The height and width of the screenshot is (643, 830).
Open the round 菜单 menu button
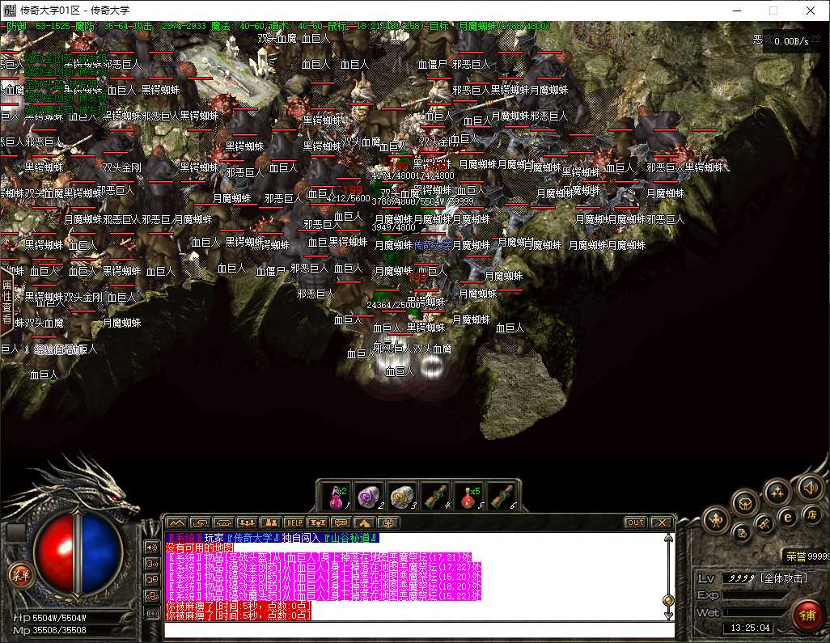[x=21, y=576]
